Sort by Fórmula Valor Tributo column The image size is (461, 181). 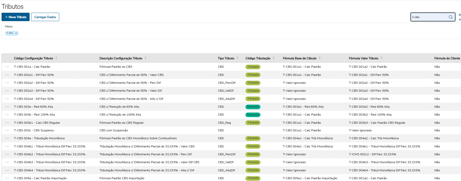click(381, 58)
